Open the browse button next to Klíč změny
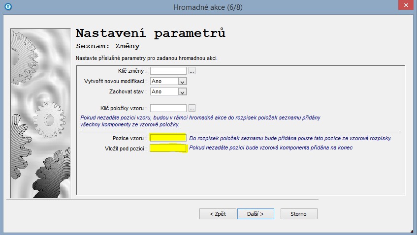 pyautogui.click(x=192, y=71)
